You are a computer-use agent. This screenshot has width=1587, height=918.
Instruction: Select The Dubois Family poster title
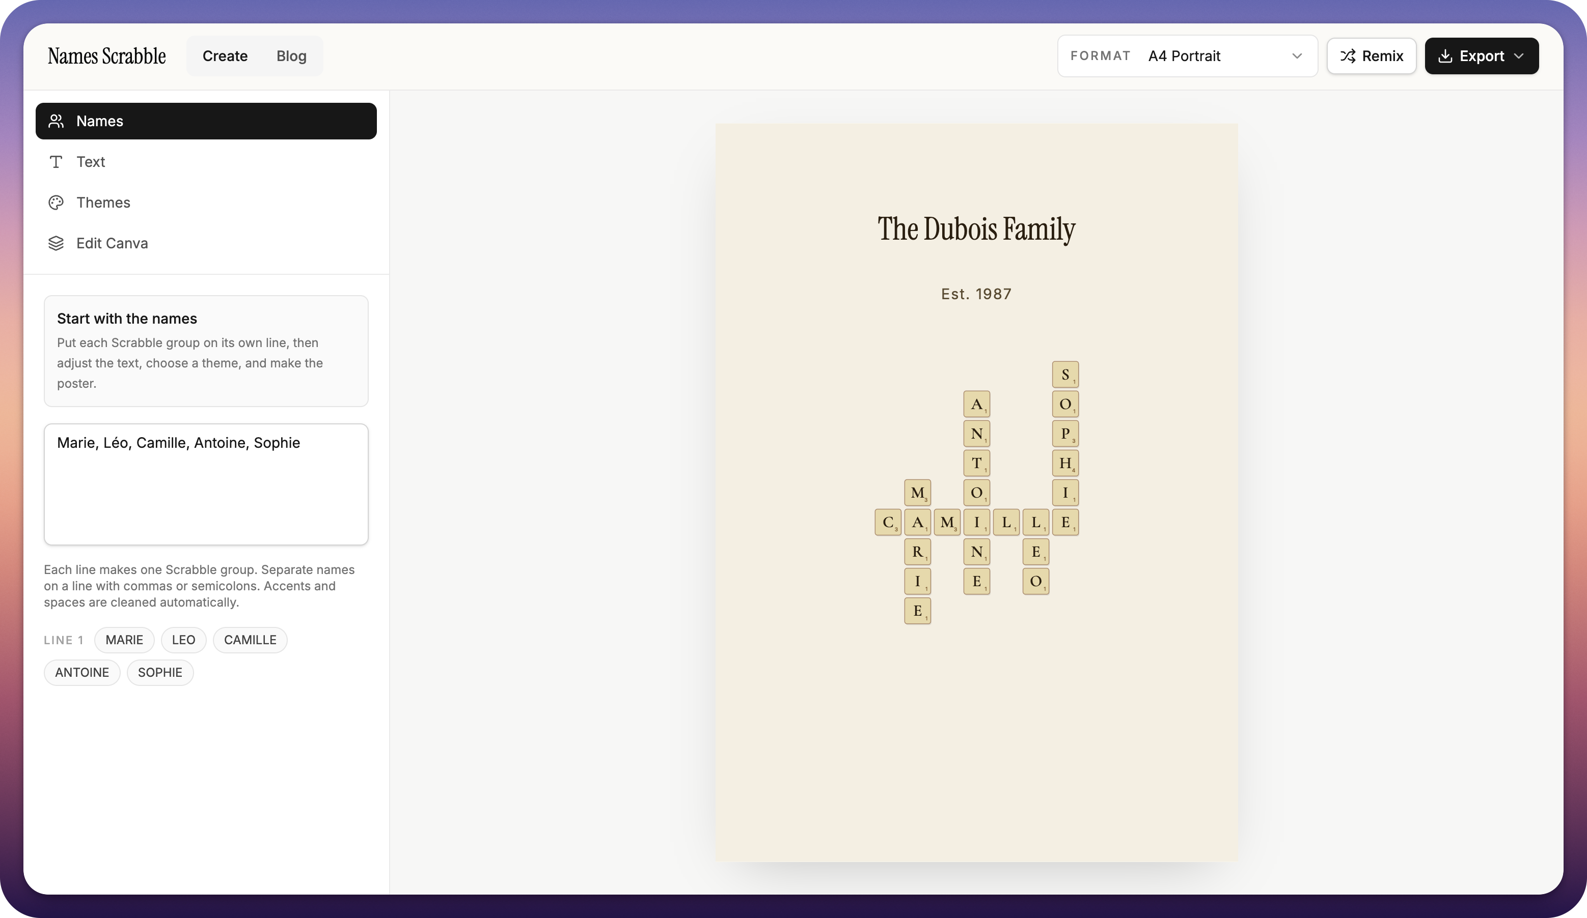(976, 229)
